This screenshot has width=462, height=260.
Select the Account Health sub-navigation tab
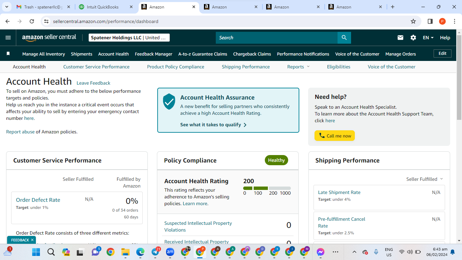(29, 67)
